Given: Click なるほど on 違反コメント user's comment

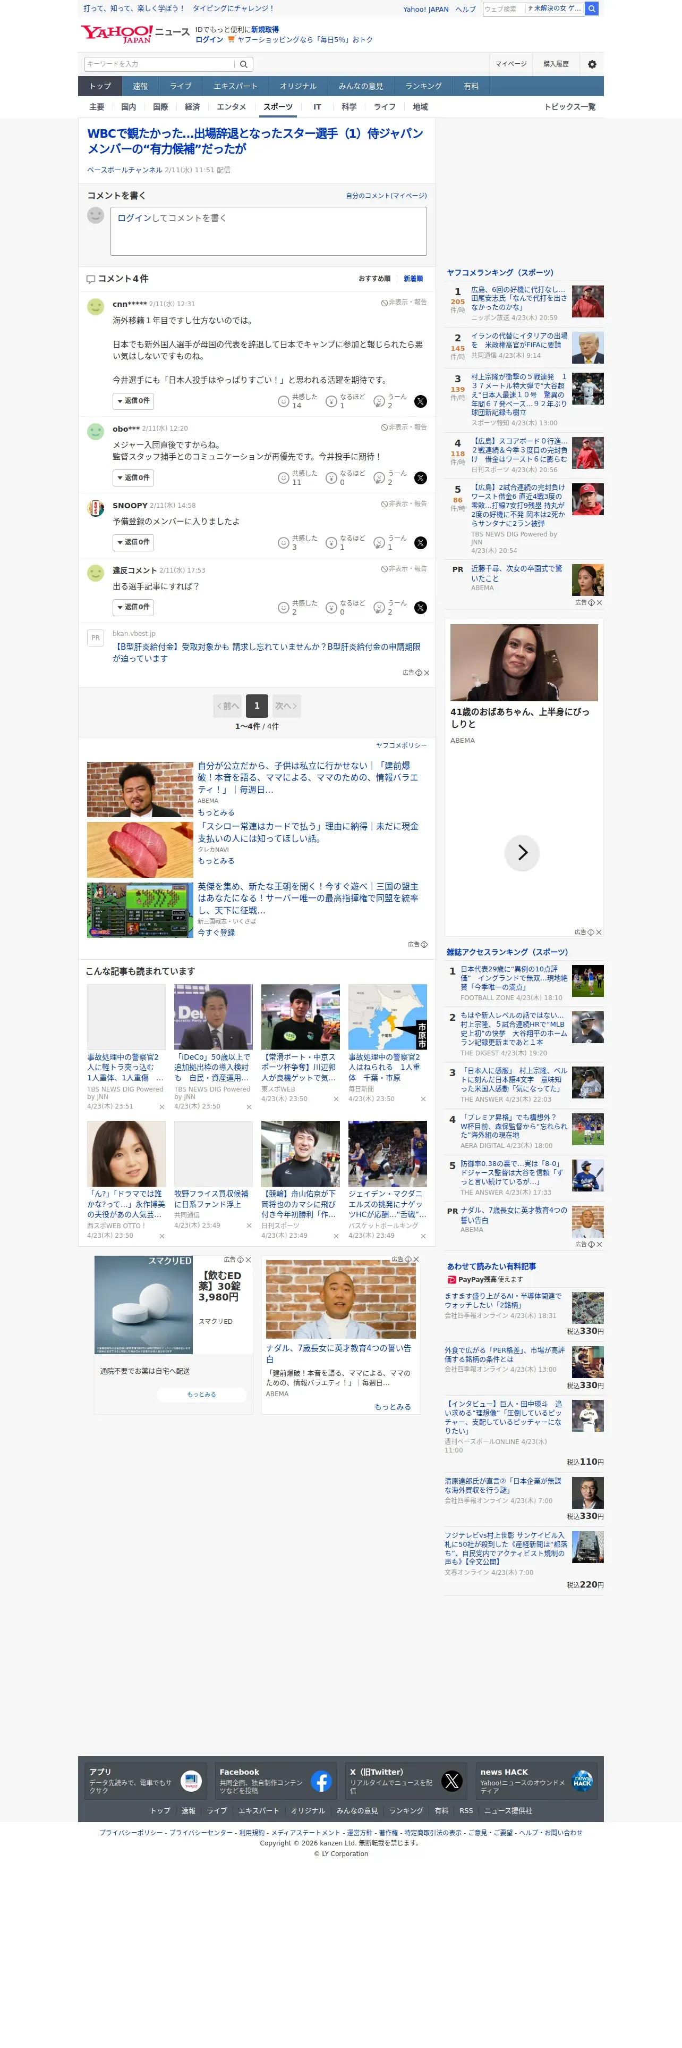Looking at the screenshot, I should pyautogui.click(x=345, y=607).
